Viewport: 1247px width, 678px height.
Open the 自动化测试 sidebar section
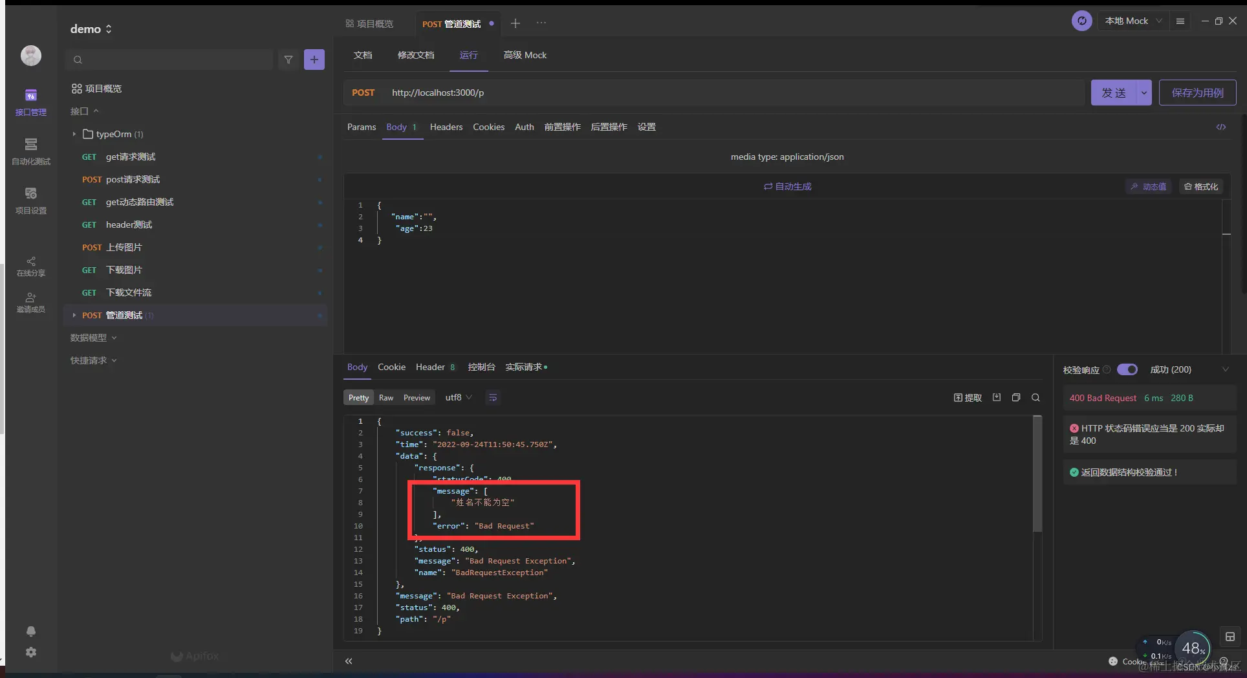coord(30,151)
